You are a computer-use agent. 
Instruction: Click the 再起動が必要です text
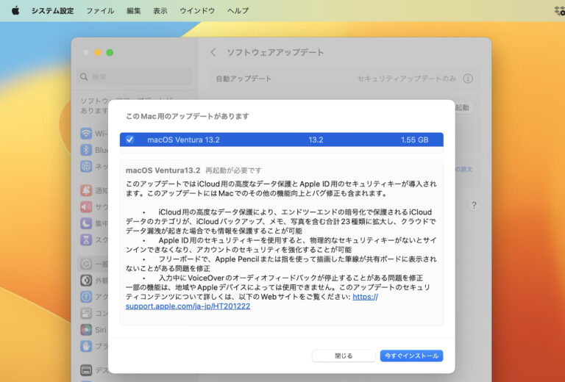click(233, 170)
